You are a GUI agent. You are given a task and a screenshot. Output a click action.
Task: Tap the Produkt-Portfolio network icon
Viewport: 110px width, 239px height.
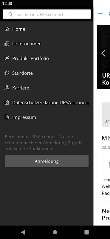point(7,58)
